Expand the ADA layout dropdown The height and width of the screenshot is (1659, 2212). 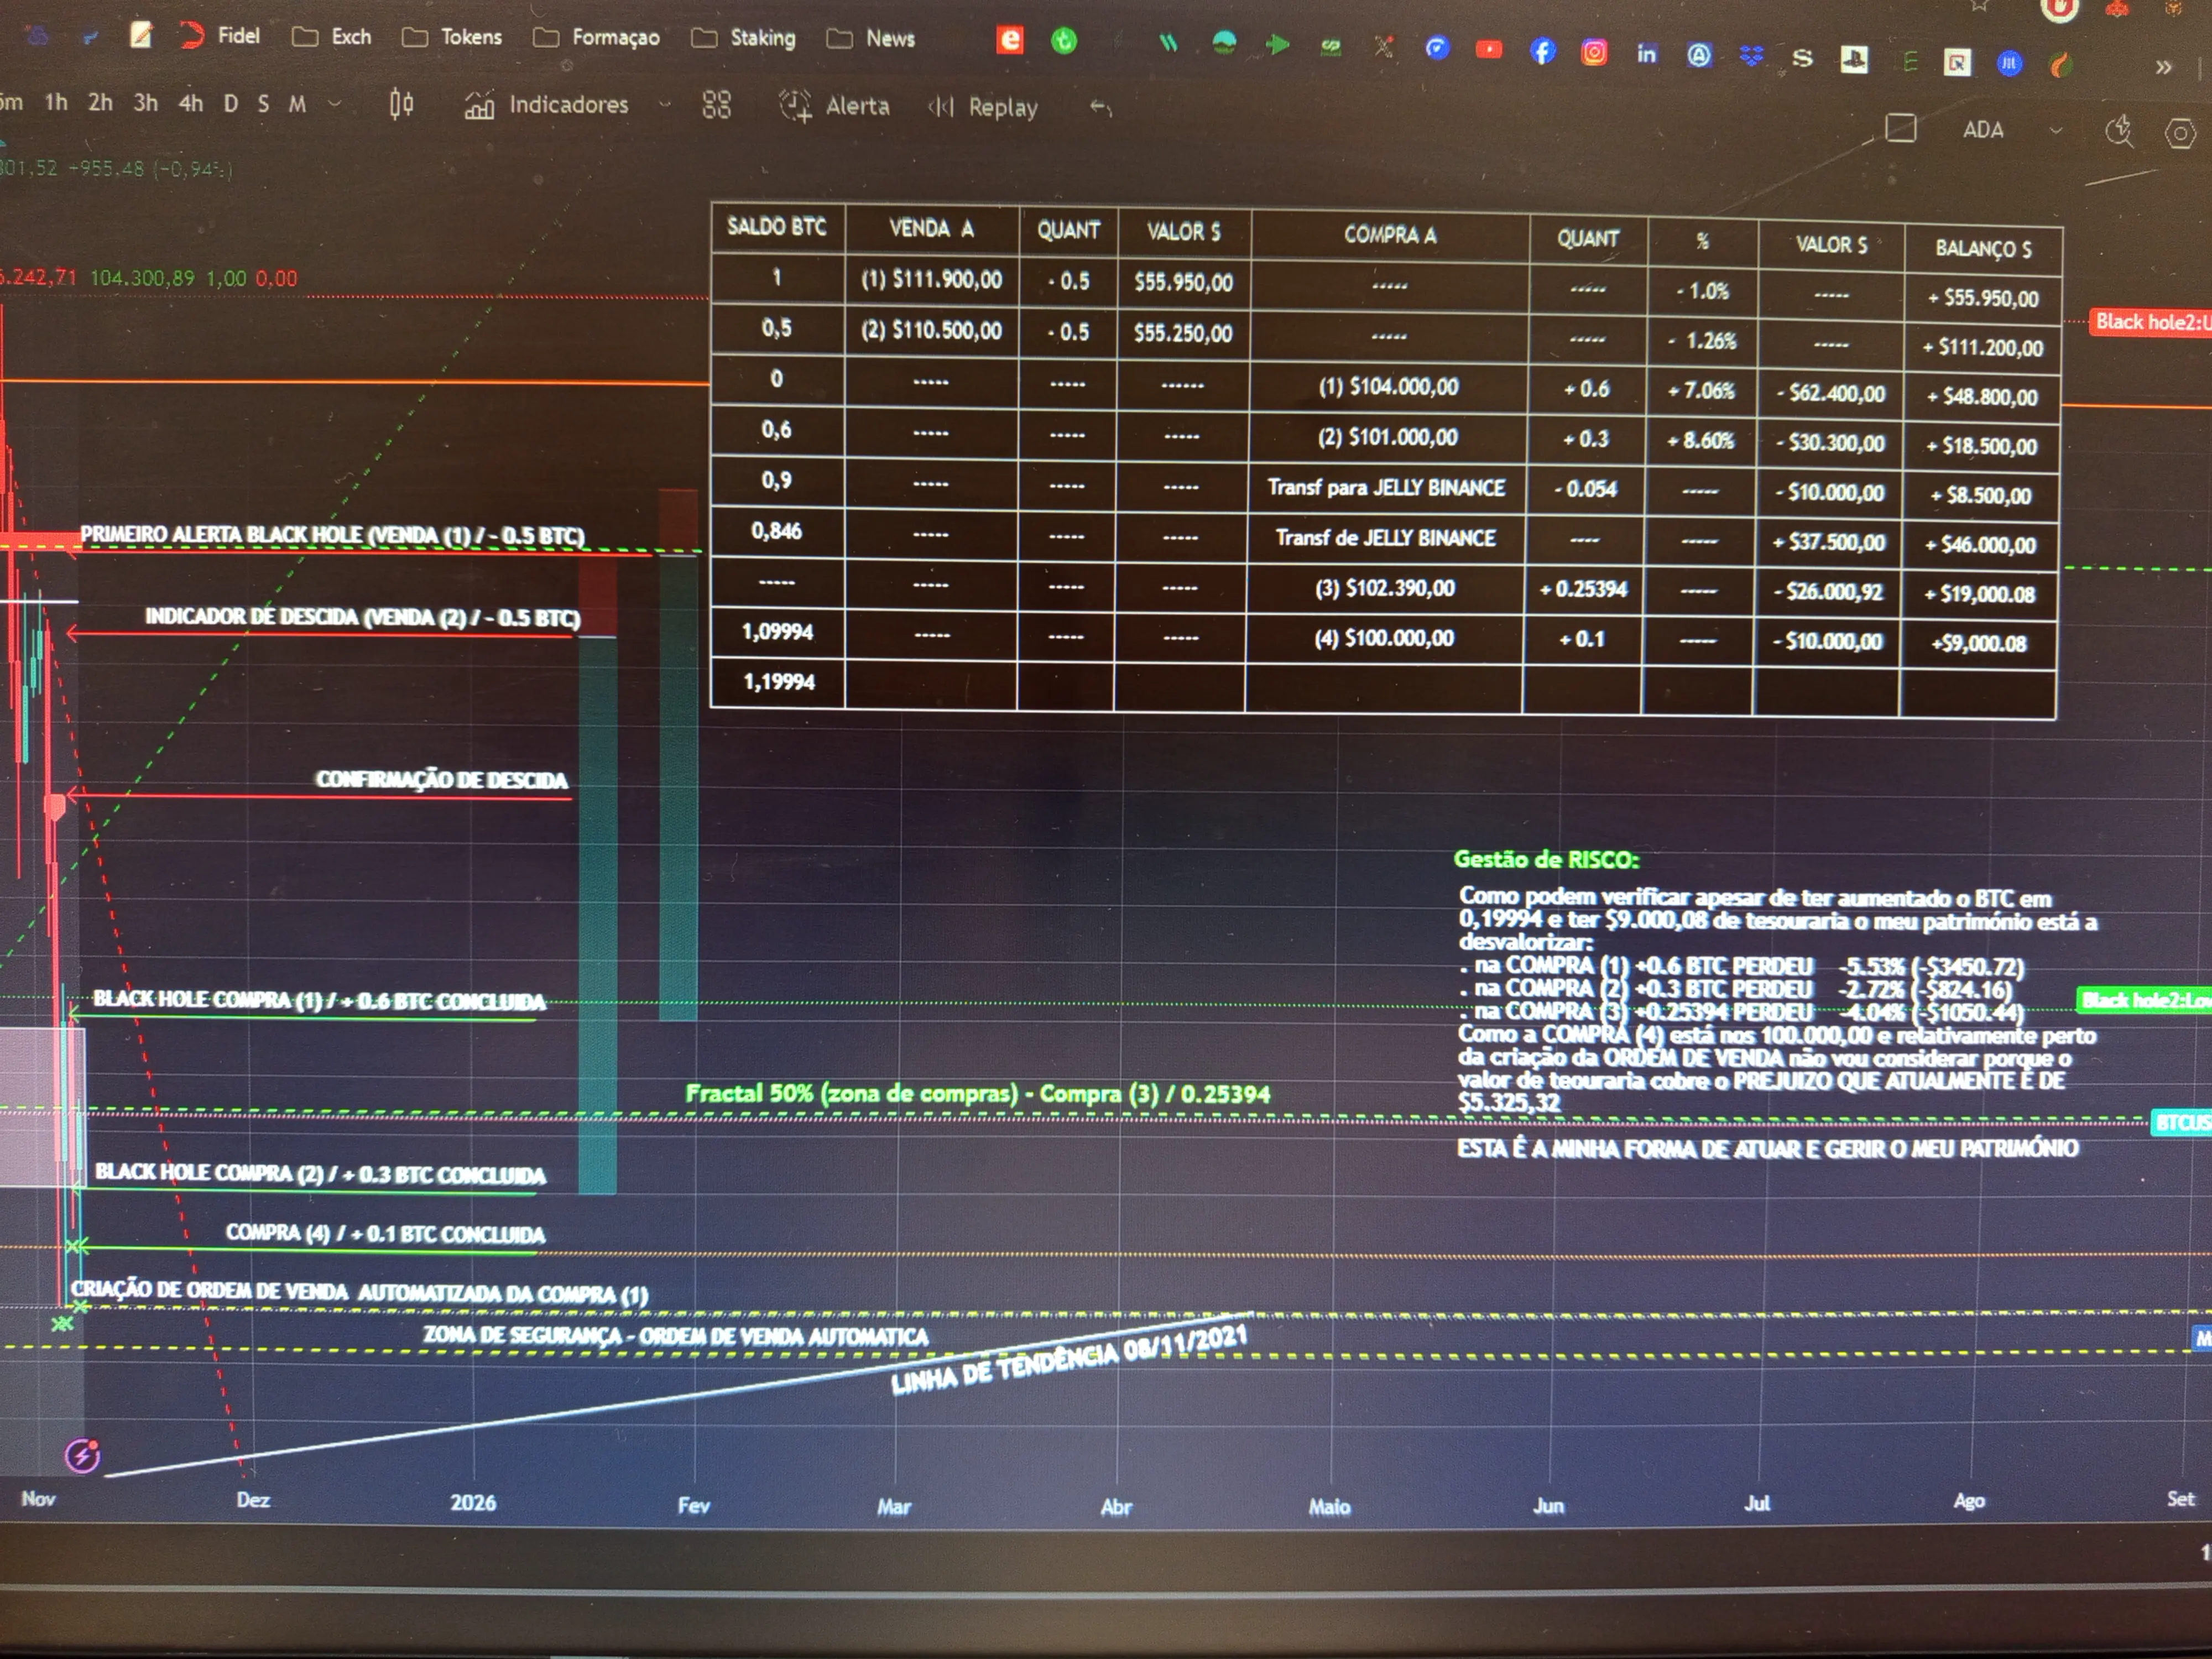(x=2056, y=130)
